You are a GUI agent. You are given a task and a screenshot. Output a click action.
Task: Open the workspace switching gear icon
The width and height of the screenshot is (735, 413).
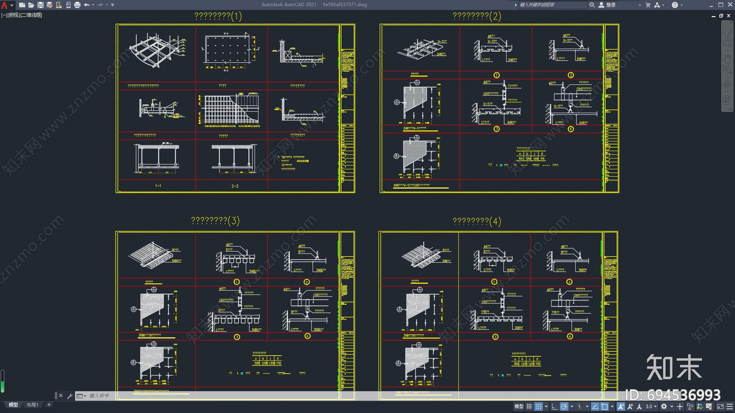664,406
